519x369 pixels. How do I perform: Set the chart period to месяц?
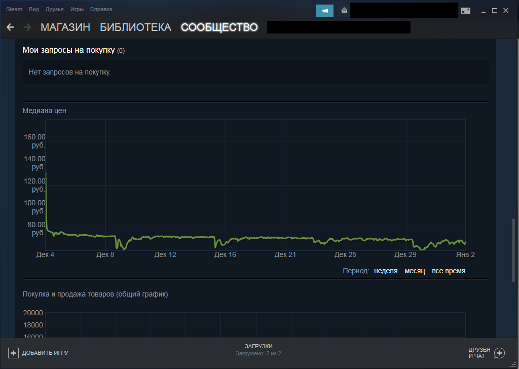(415, 271)
